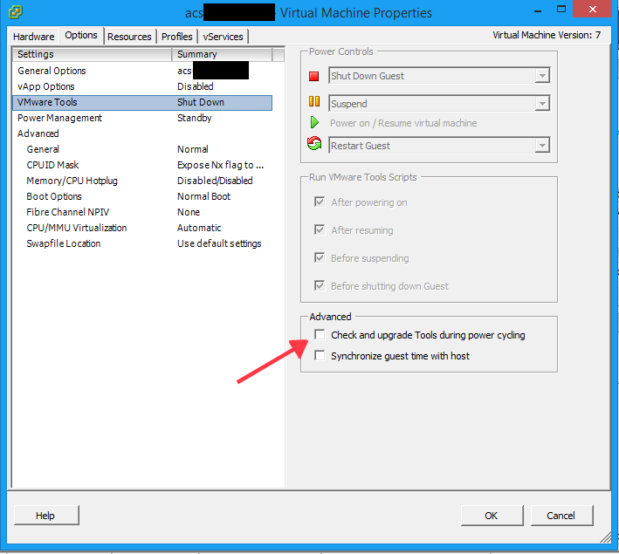The width and height of the screenshot is (619, 554).
Task: Close the Virtual Machine Properties window
Action: coord(593,10)
